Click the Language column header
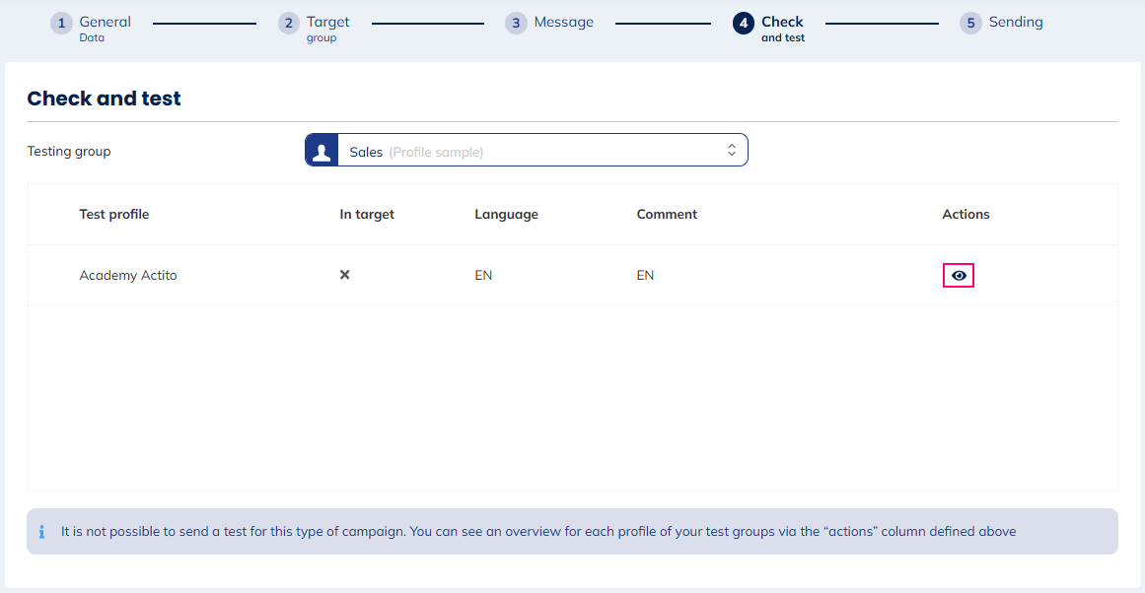The height and width of the screenshot is (593, 1145). 506,215
